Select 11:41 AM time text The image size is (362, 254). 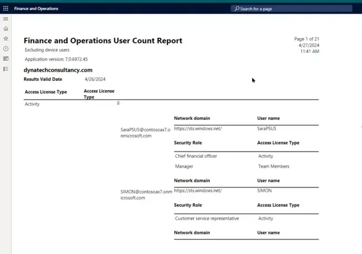[310, 51]
